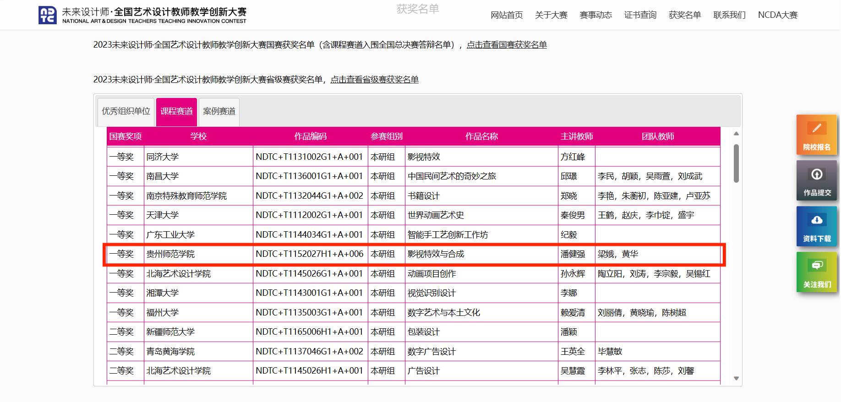Go to 关于大赛 menu item

(551, 15)
